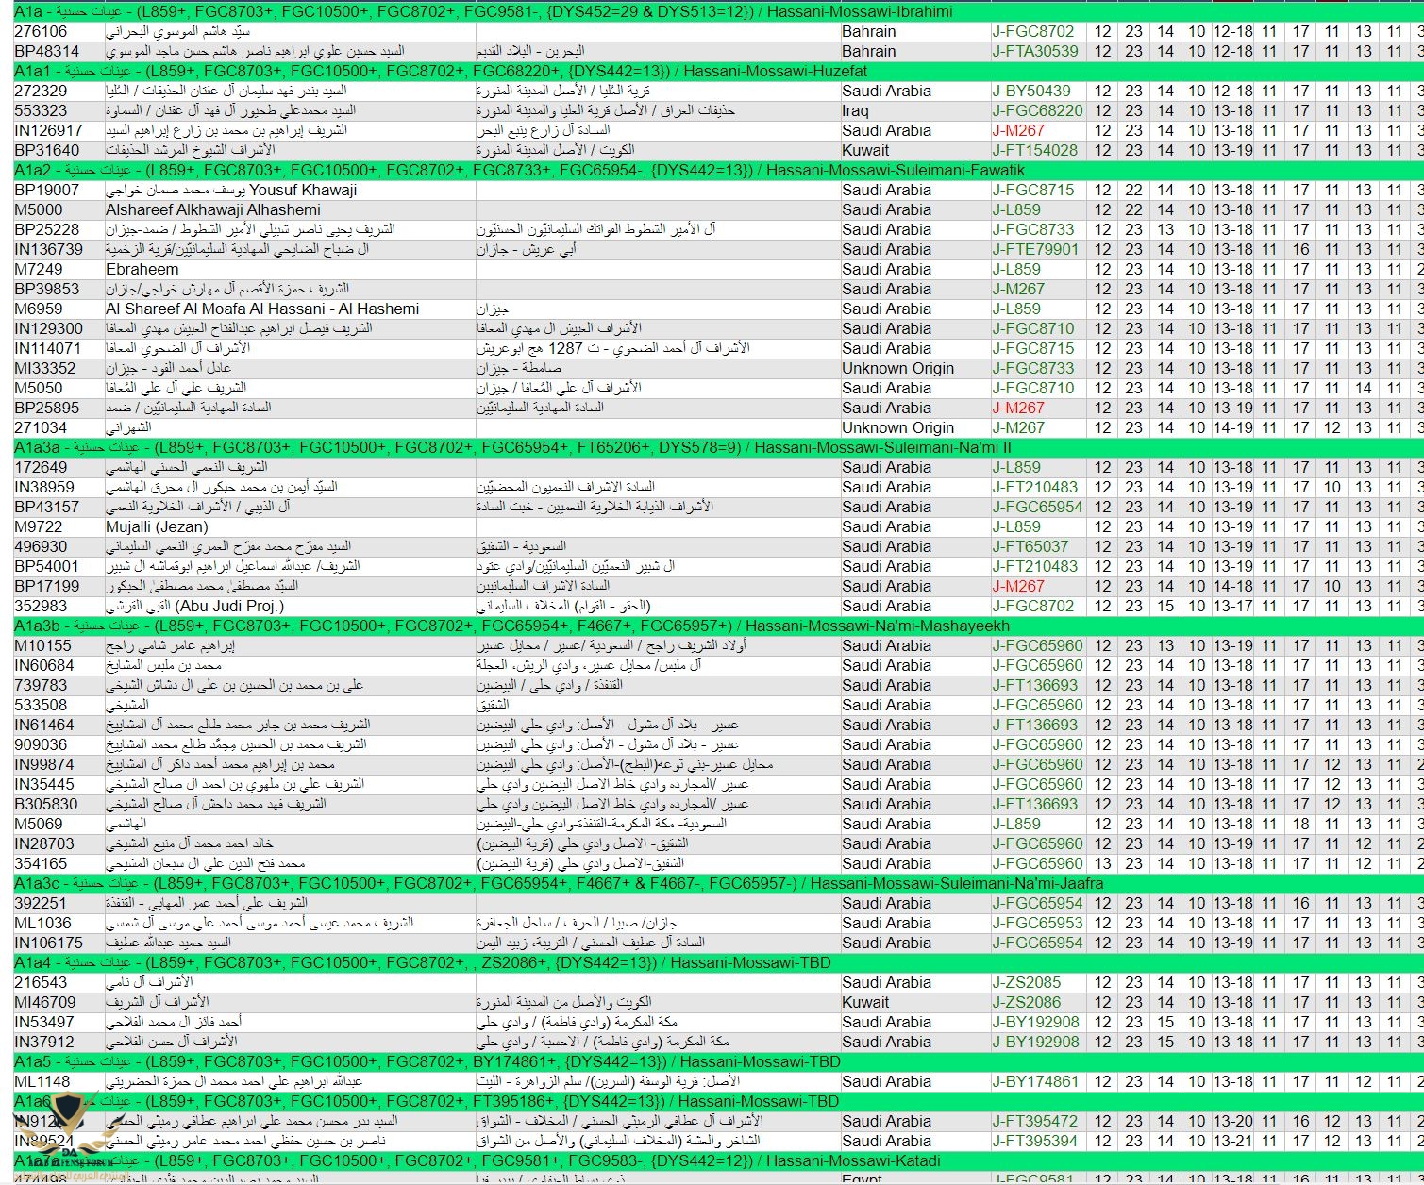Click J-FT136693 in row 739783
The width and height of the screenshot is (1424, 1185).
1034,686
